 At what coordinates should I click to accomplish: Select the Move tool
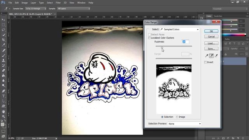(x=4, y=20)
